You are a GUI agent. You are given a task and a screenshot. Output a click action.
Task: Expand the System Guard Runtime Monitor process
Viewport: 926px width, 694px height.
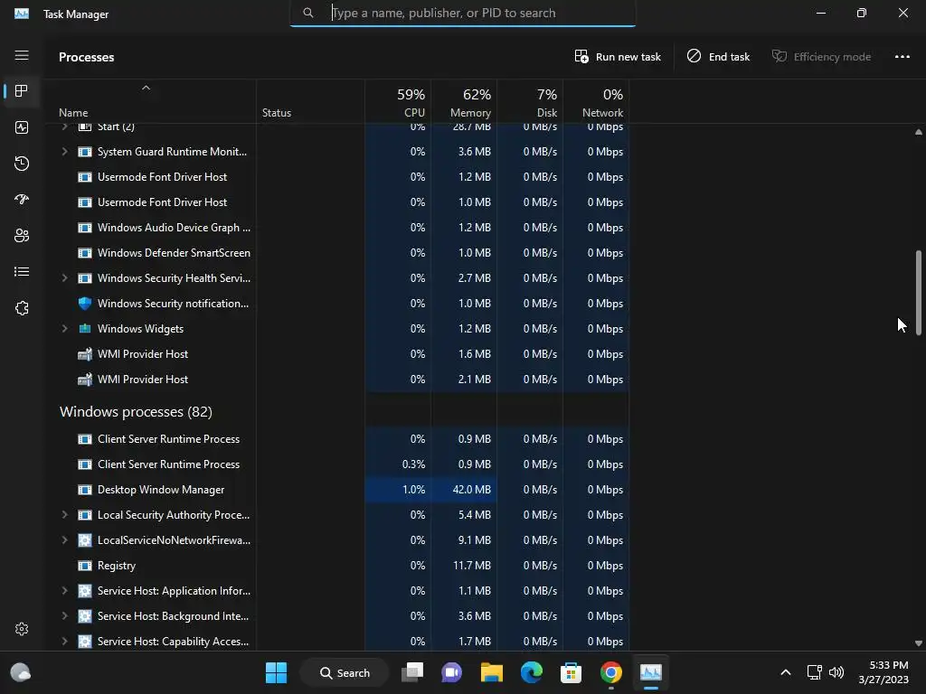tap(64, 152)
